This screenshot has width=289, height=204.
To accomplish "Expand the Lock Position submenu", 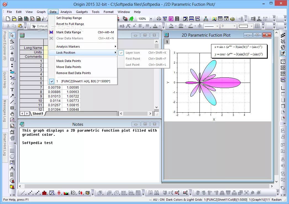I will coord(83,53).
